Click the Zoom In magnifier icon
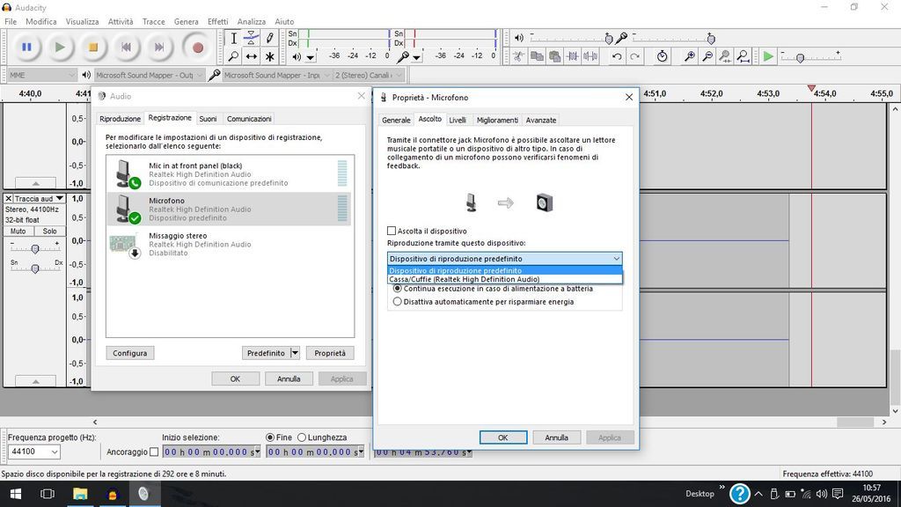Image resolution: width=901 pixels, height=507 pixels. tap(690, 56)
